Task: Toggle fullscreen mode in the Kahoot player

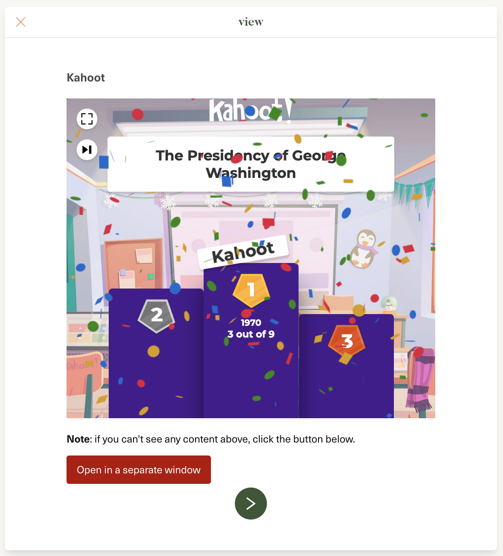Action: coord(87,119)
